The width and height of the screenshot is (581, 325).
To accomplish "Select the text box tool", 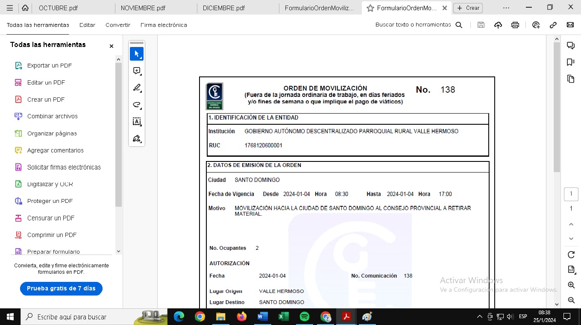I will [137, 122].
